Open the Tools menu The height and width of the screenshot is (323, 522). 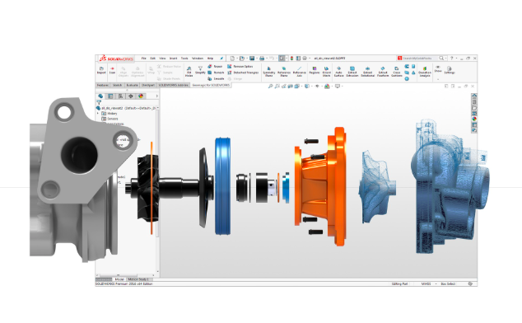pyautogui.click(x=184, y=59)
